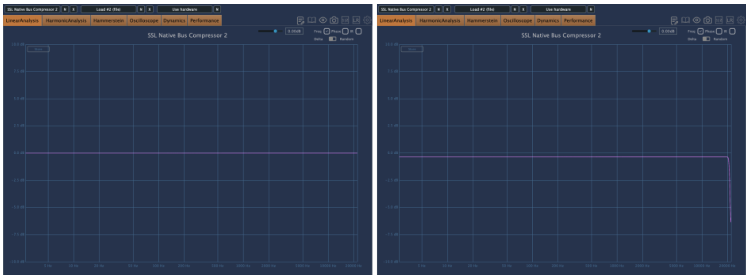Open manual book icon in right window
Screen dimensions: 750x278
[x=685, y=20]
